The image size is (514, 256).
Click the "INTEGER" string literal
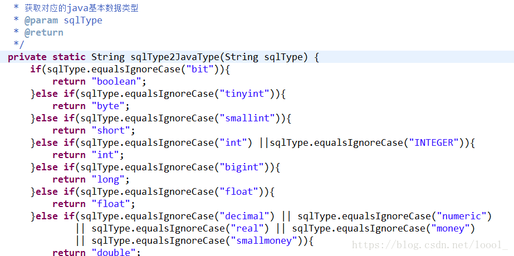pyautogui.click(x=434, y=142)
